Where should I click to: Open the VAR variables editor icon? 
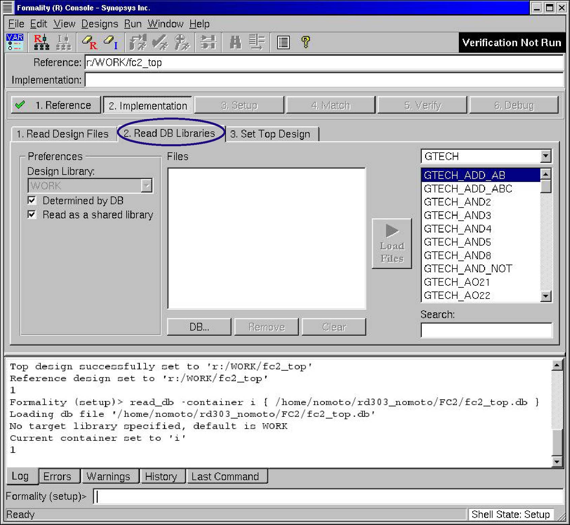15,42
